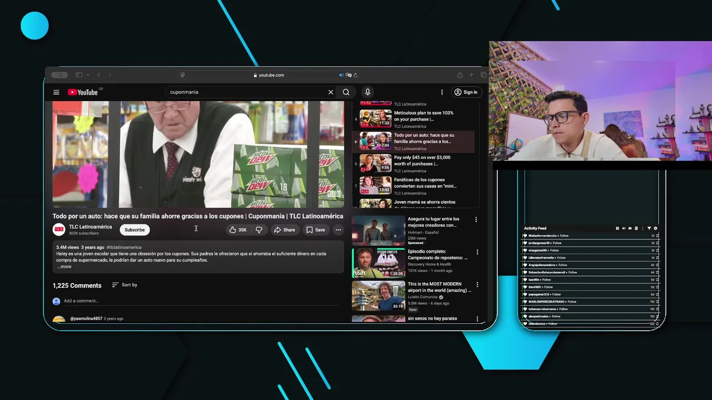This screenshot has width=712, height=400.
Task: Open the page reader icon in address bar
Action: (x=182, y=75)
